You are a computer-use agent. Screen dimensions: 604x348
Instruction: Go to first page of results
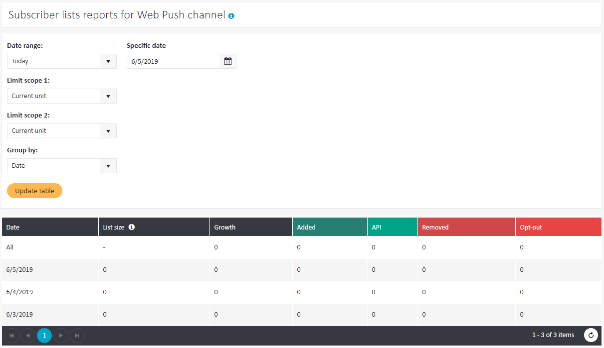pyautogui.click(x=11, y=336)
